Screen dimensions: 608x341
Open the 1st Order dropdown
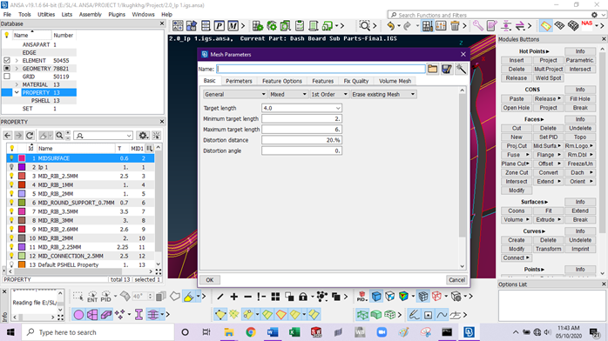coord(329,94)
